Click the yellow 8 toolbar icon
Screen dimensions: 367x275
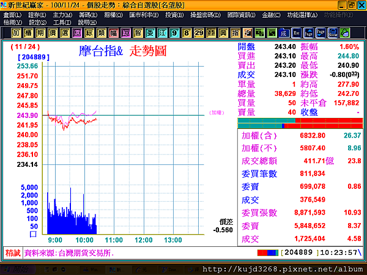187,33
